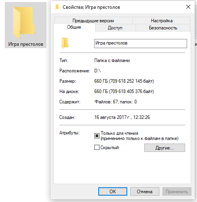Toggle the Только для чтения checkbox

click(x=97, y=136)
